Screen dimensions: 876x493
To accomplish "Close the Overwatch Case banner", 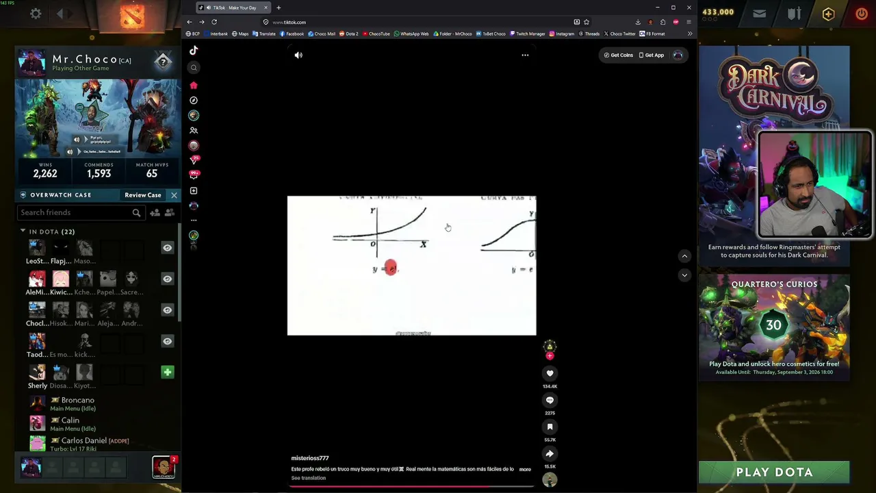I will pyautogui.click(x=174, y=195).
